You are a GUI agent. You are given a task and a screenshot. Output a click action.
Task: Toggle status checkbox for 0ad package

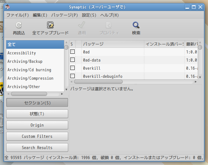[72, 52]
